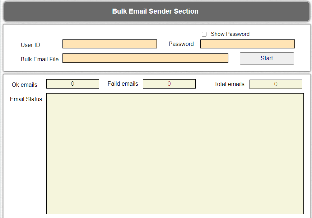
Task: Select the Total emails counter box
Action: [x=276, y=84]
